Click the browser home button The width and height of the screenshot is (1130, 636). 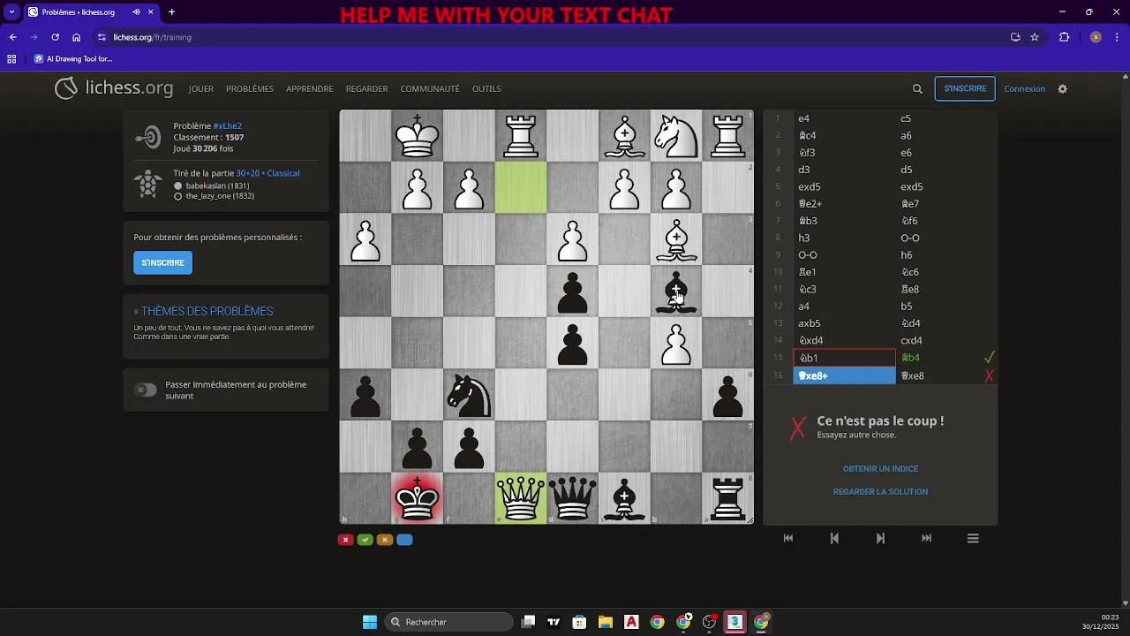(x=77, y=37)
